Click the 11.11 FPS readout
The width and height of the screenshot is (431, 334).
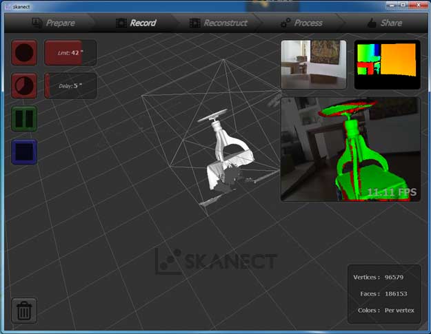click(392, 192)
